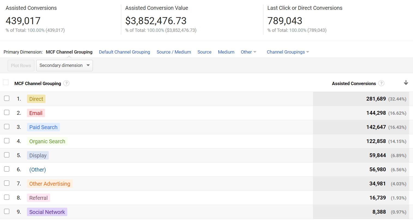
Task: Check the Display row checkbox
Action: [7, 155]
